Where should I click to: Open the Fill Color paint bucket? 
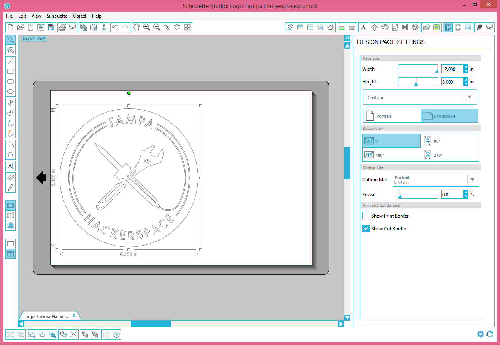(x=290, y=27)
